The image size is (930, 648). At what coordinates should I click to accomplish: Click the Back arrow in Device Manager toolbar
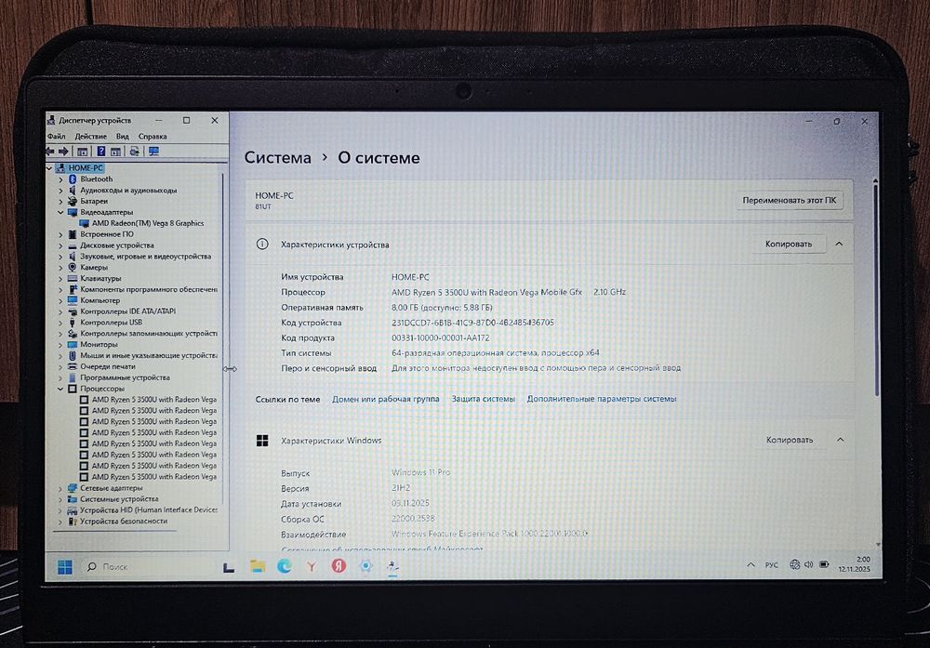tap(50, 152)
